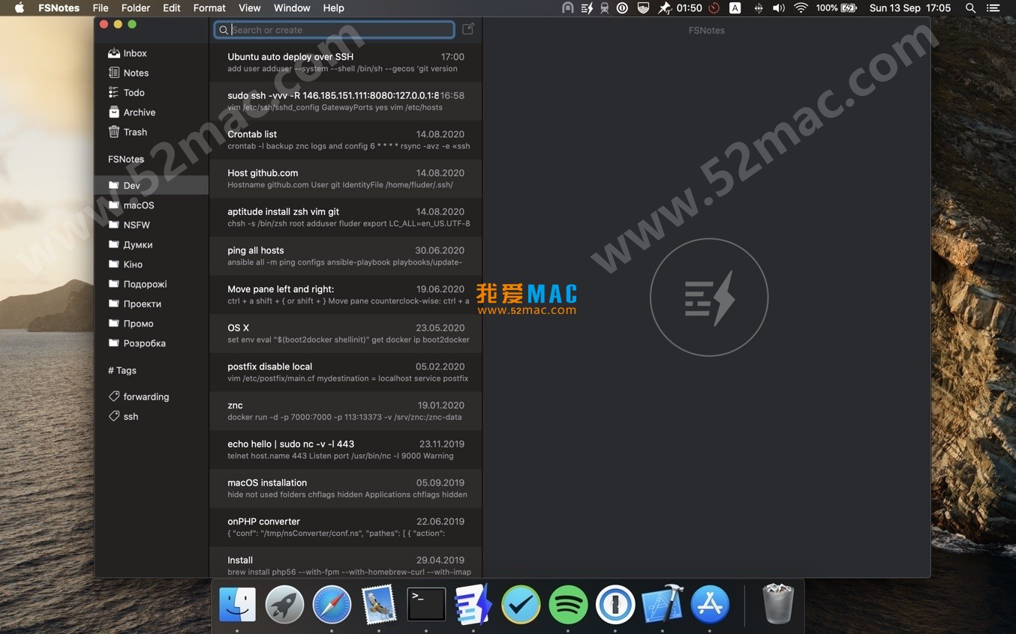The image size is (1016, 634).
Task: Open the Todo checklist icon
Action: tap(114, 92)
